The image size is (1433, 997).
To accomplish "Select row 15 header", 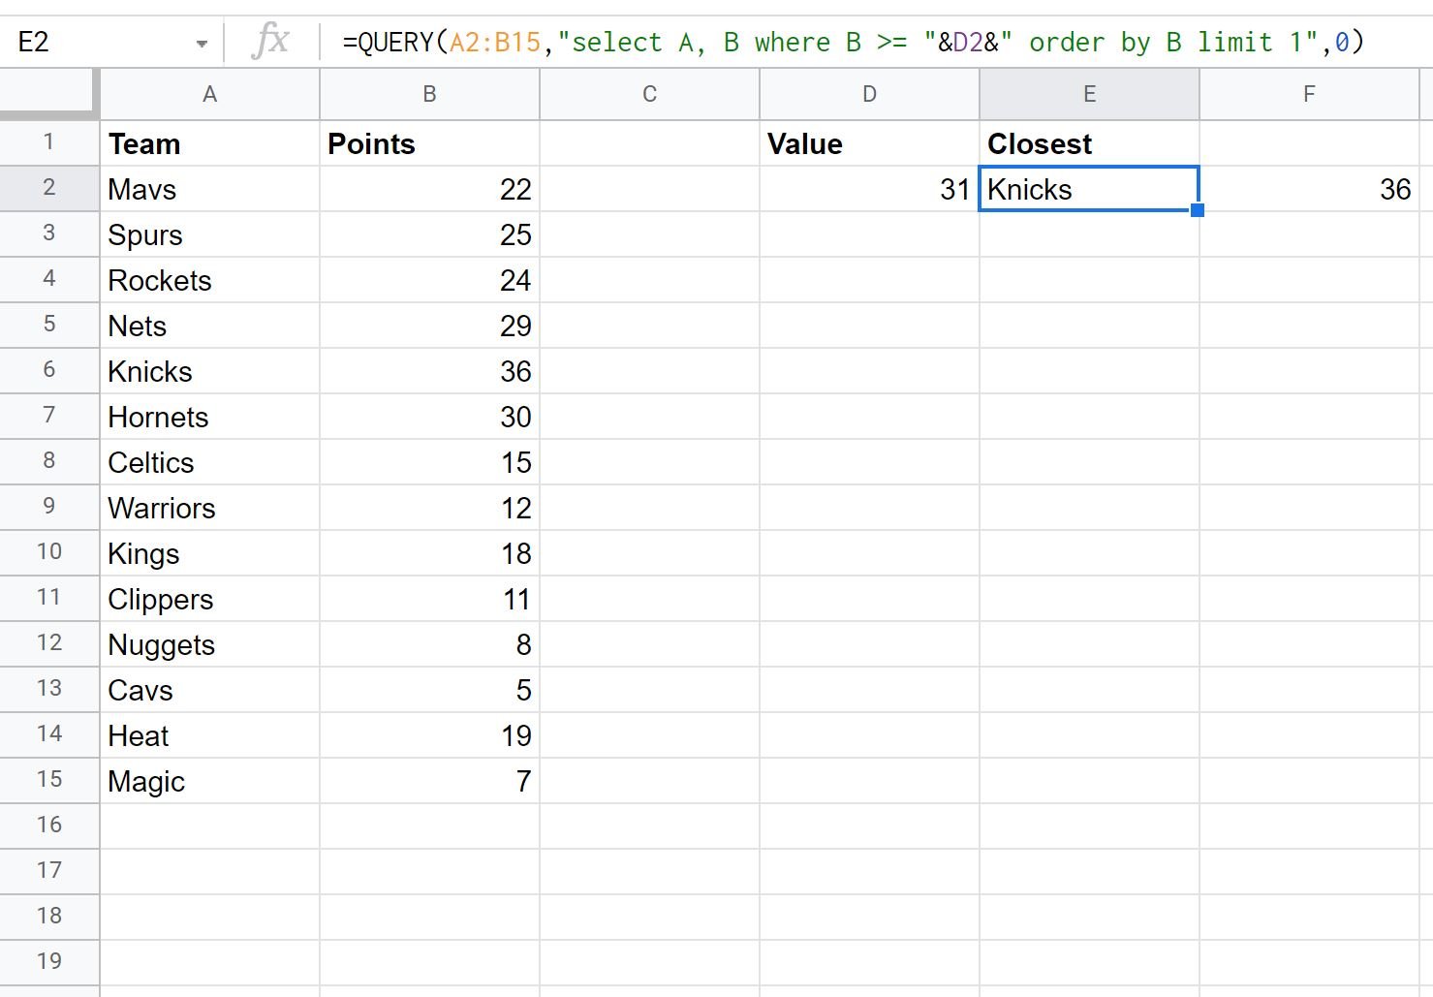I will 49,780.
